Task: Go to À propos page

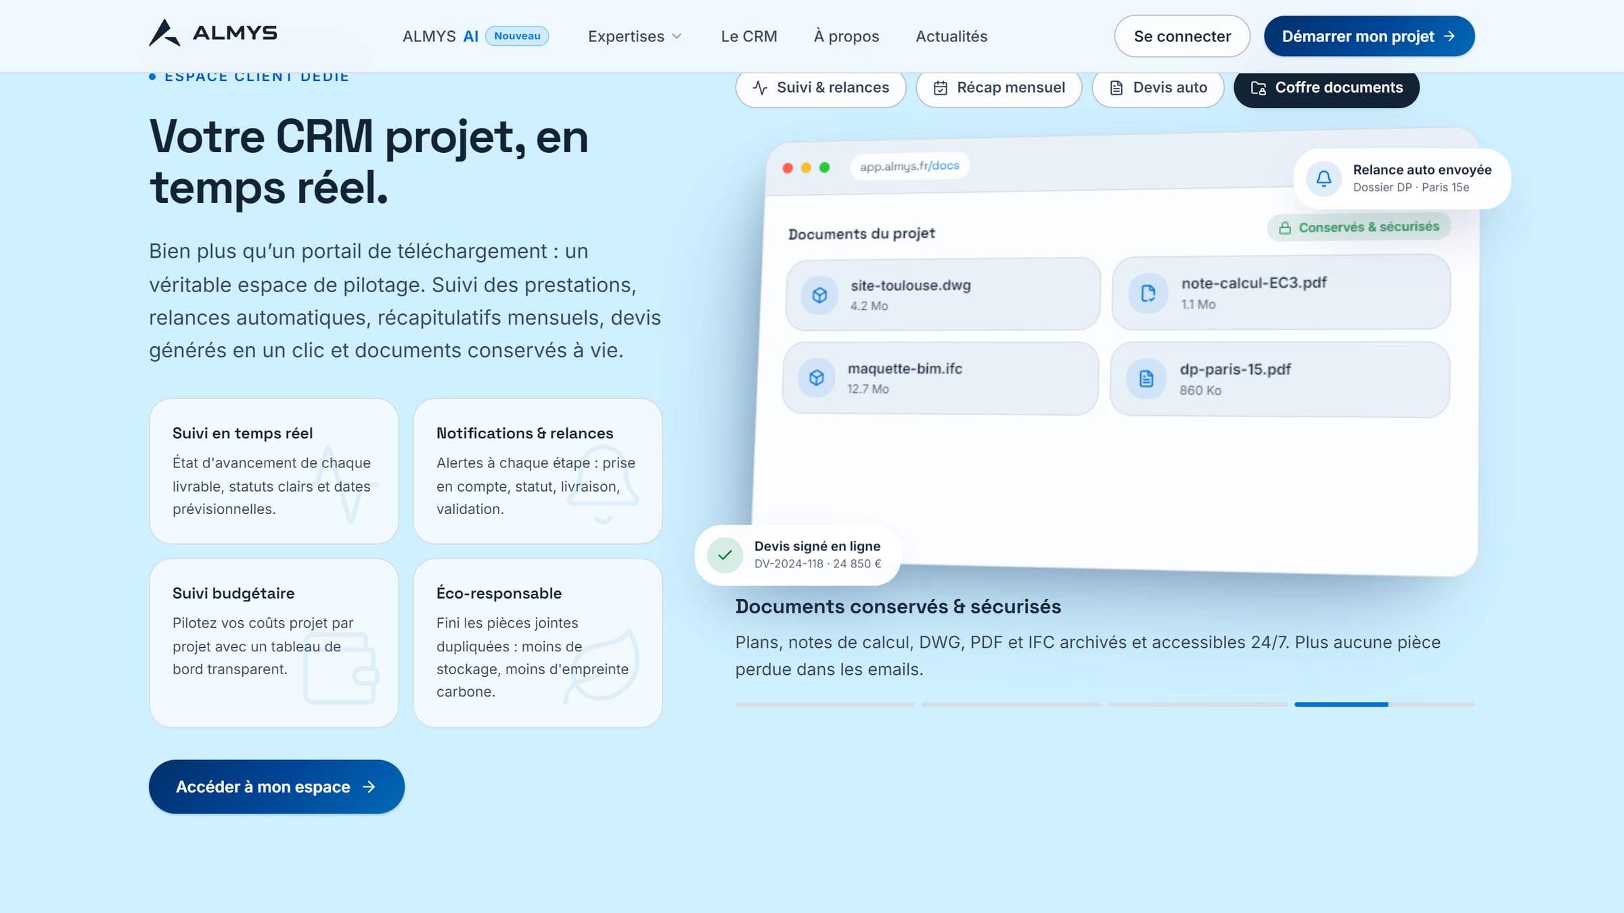Action: point(846,37)
